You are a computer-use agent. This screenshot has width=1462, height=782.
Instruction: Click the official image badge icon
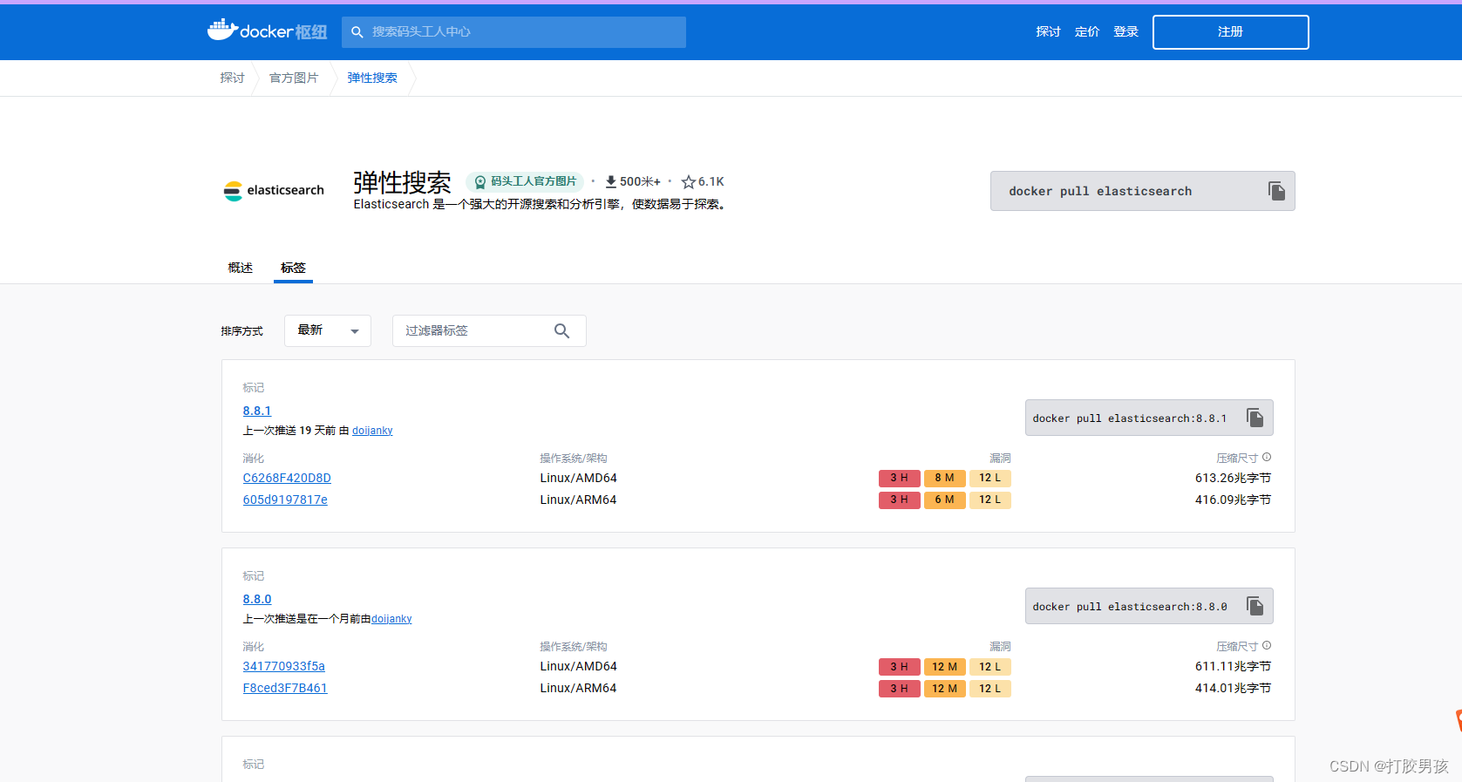[x=479, y=181]
